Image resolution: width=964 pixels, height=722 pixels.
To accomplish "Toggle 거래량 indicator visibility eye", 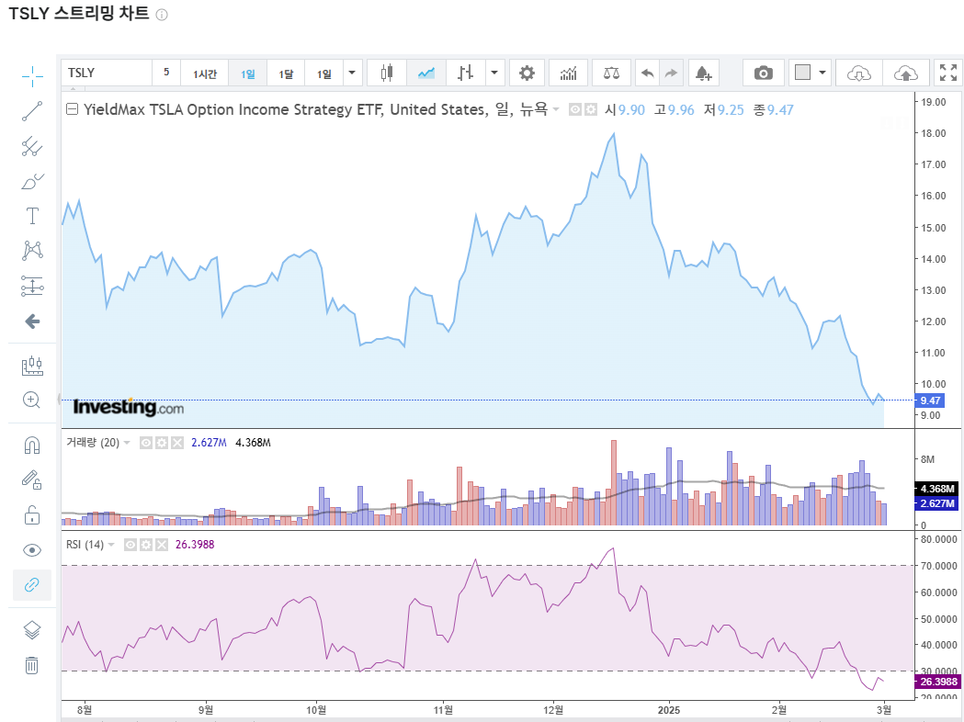I will pos(146,443).
